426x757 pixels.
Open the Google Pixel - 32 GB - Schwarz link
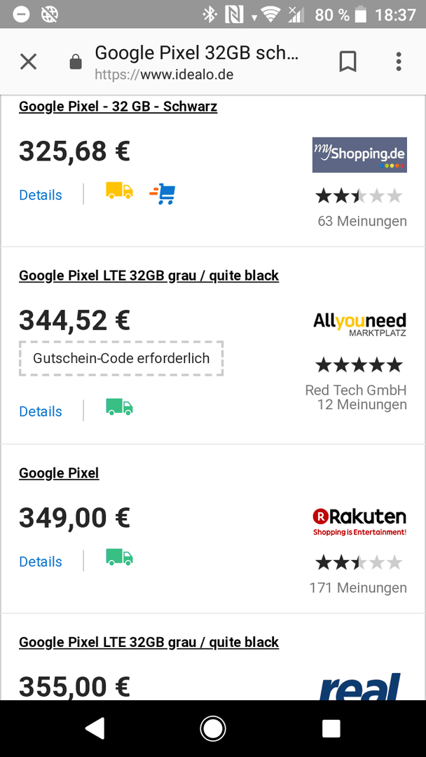click(118, 107)
